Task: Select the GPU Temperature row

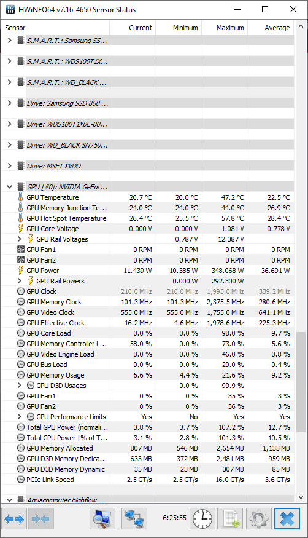Action: [x=147, y=197]
